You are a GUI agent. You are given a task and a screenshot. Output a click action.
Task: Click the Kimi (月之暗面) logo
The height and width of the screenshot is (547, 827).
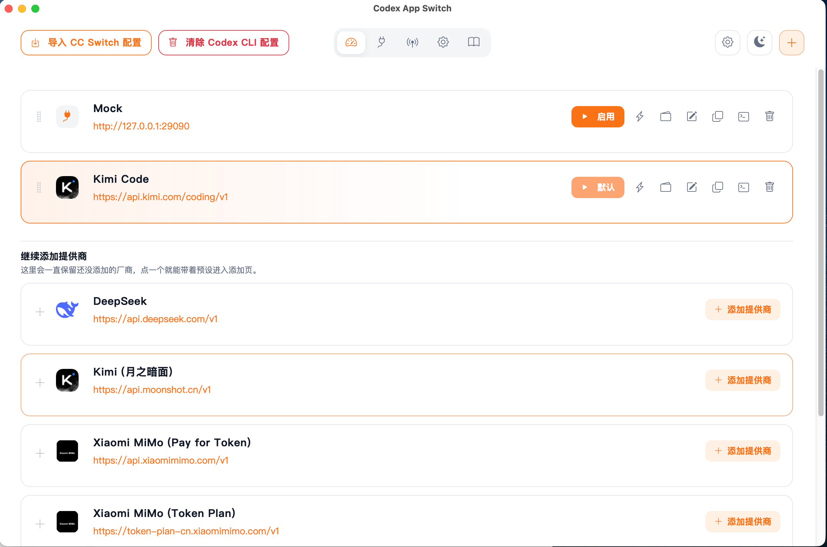67,380
